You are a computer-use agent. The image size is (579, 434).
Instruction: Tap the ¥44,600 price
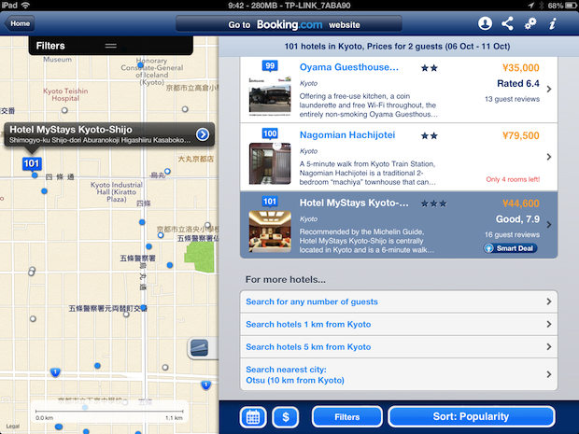521,203
